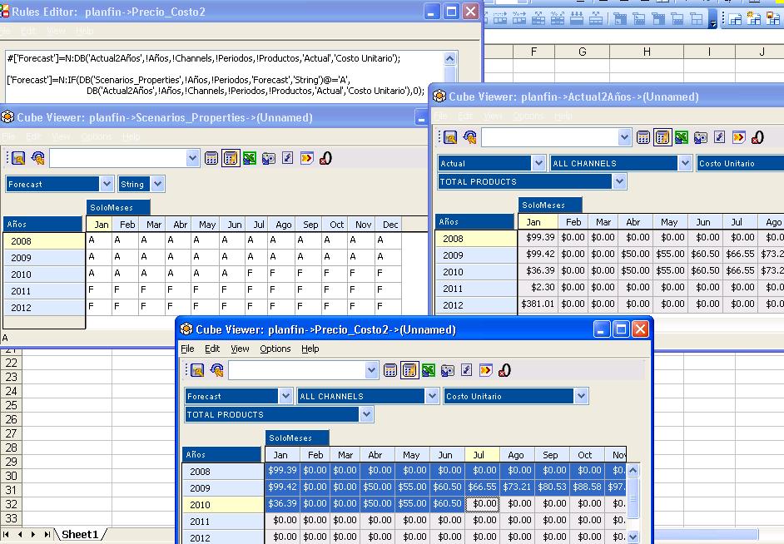784x544 pixels.
Task: Toggle automatic recalculate in Scenarios_Properties viewer
Action: click(x=231, y=157)
